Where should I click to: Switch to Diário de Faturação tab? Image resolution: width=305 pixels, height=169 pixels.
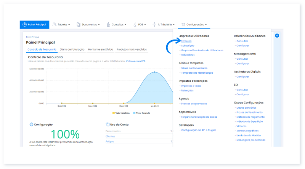[x=72, y=49]
